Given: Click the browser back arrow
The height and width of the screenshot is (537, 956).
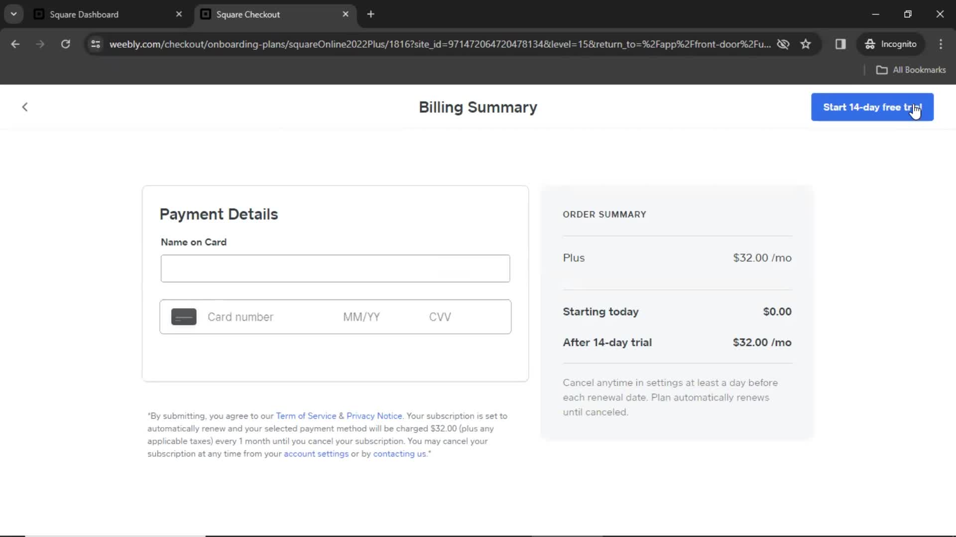Looking at the screenshot, I should coord(15,44).
